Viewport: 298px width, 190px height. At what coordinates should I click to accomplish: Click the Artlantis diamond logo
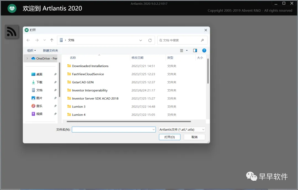pos(12,8)
